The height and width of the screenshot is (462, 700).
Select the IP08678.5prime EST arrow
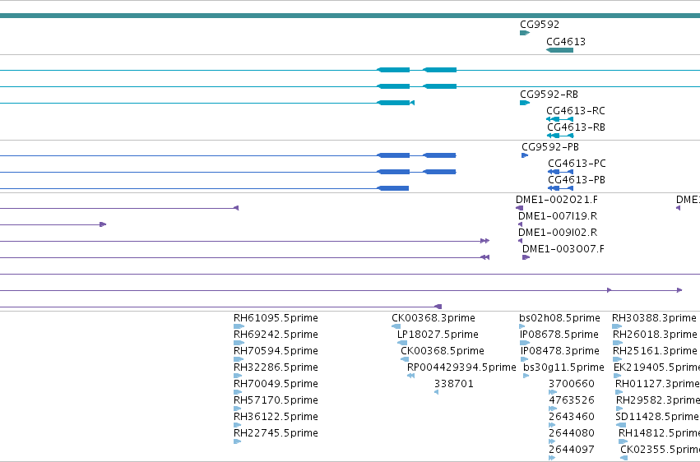(525, 343)
